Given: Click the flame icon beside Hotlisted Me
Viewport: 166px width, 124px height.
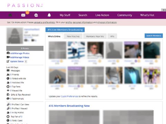Looking at the screenshot, I should click(8, 82).
